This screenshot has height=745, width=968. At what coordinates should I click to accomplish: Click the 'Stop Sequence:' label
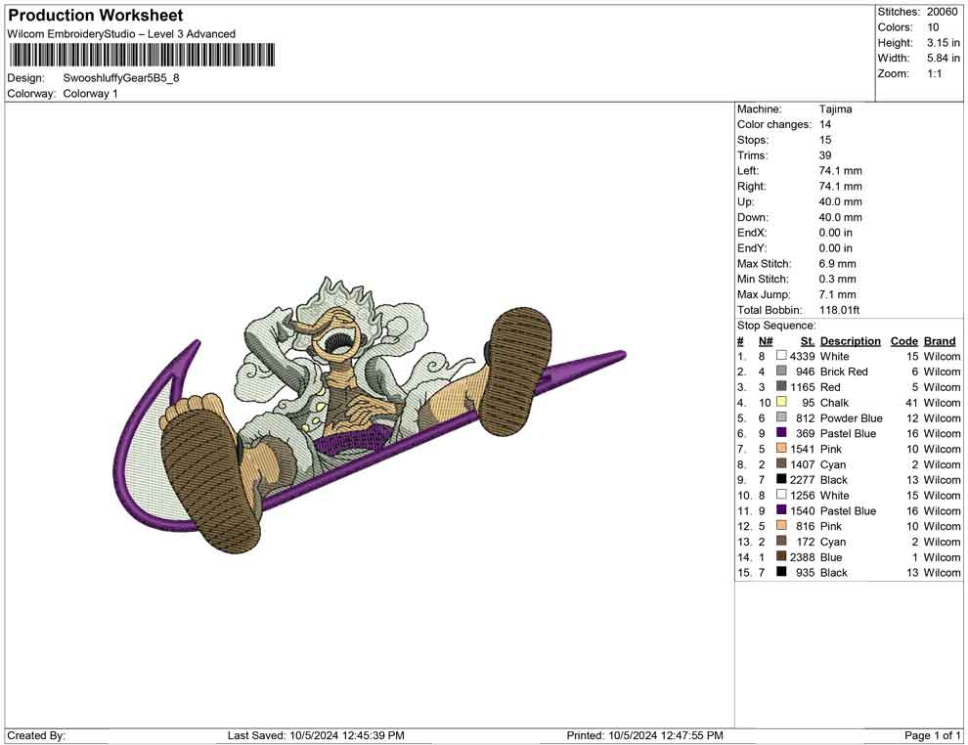(x=776, y=326)
